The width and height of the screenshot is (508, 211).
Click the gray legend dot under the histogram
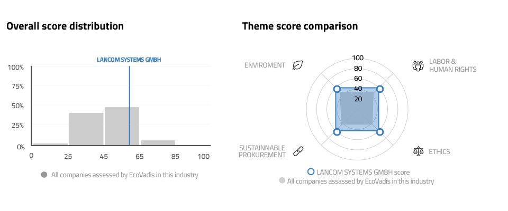pyautogui.click(x=44, y=175)
